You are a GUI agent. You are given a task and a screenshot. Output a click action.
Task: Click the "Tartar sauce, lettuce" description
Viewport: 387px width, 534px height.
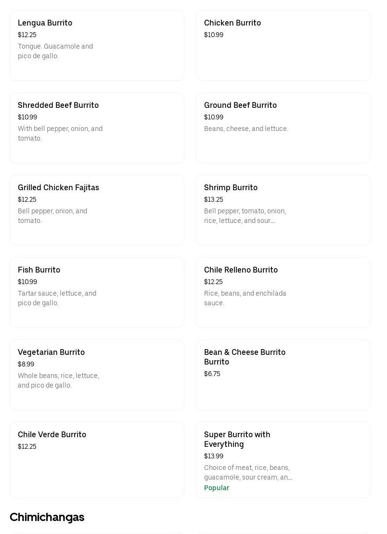point(57,298)
